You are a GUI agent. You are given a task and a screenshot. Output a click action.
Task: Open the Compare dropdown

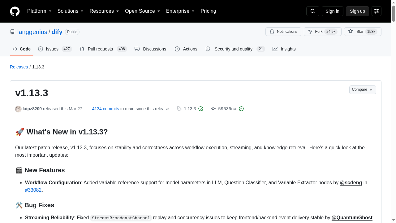pyautogui.click(x=363, y=90)
